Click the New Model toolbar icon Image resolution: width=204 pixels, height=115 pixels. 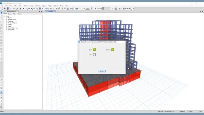(2, 9)
